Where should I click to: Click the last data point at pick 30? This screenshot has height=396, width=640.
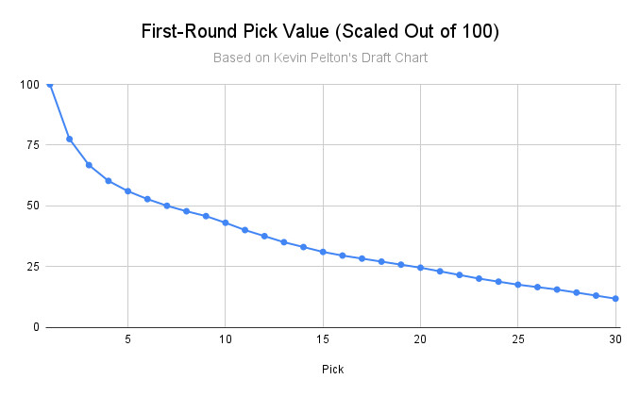[x=615, y=299]
